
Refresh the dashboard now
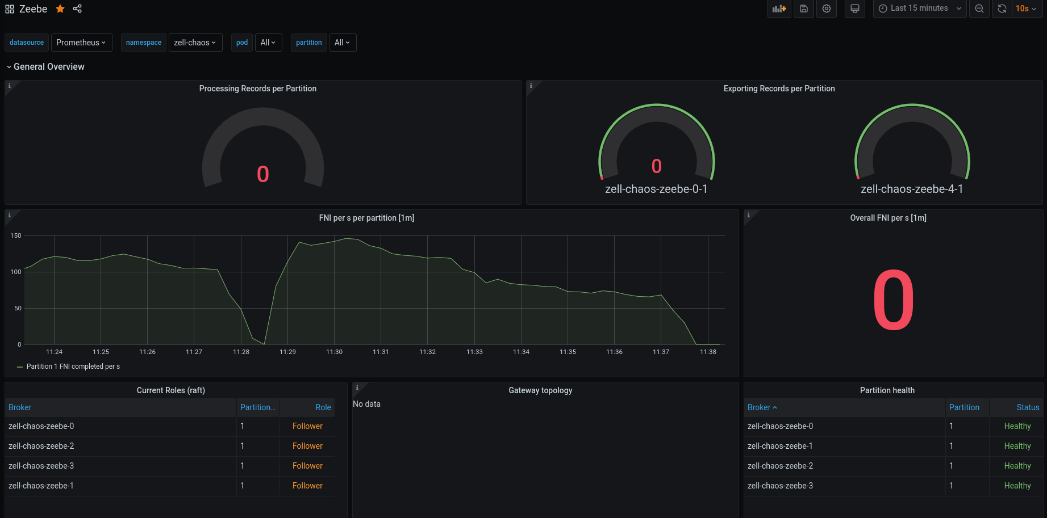coord(1002,9)
